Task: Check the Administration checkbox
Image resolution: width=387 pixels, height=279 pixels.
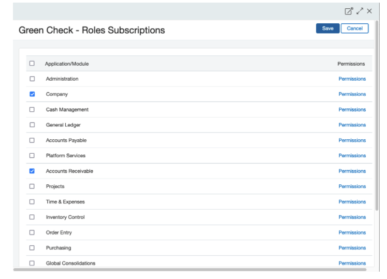Action: (32, 79)
